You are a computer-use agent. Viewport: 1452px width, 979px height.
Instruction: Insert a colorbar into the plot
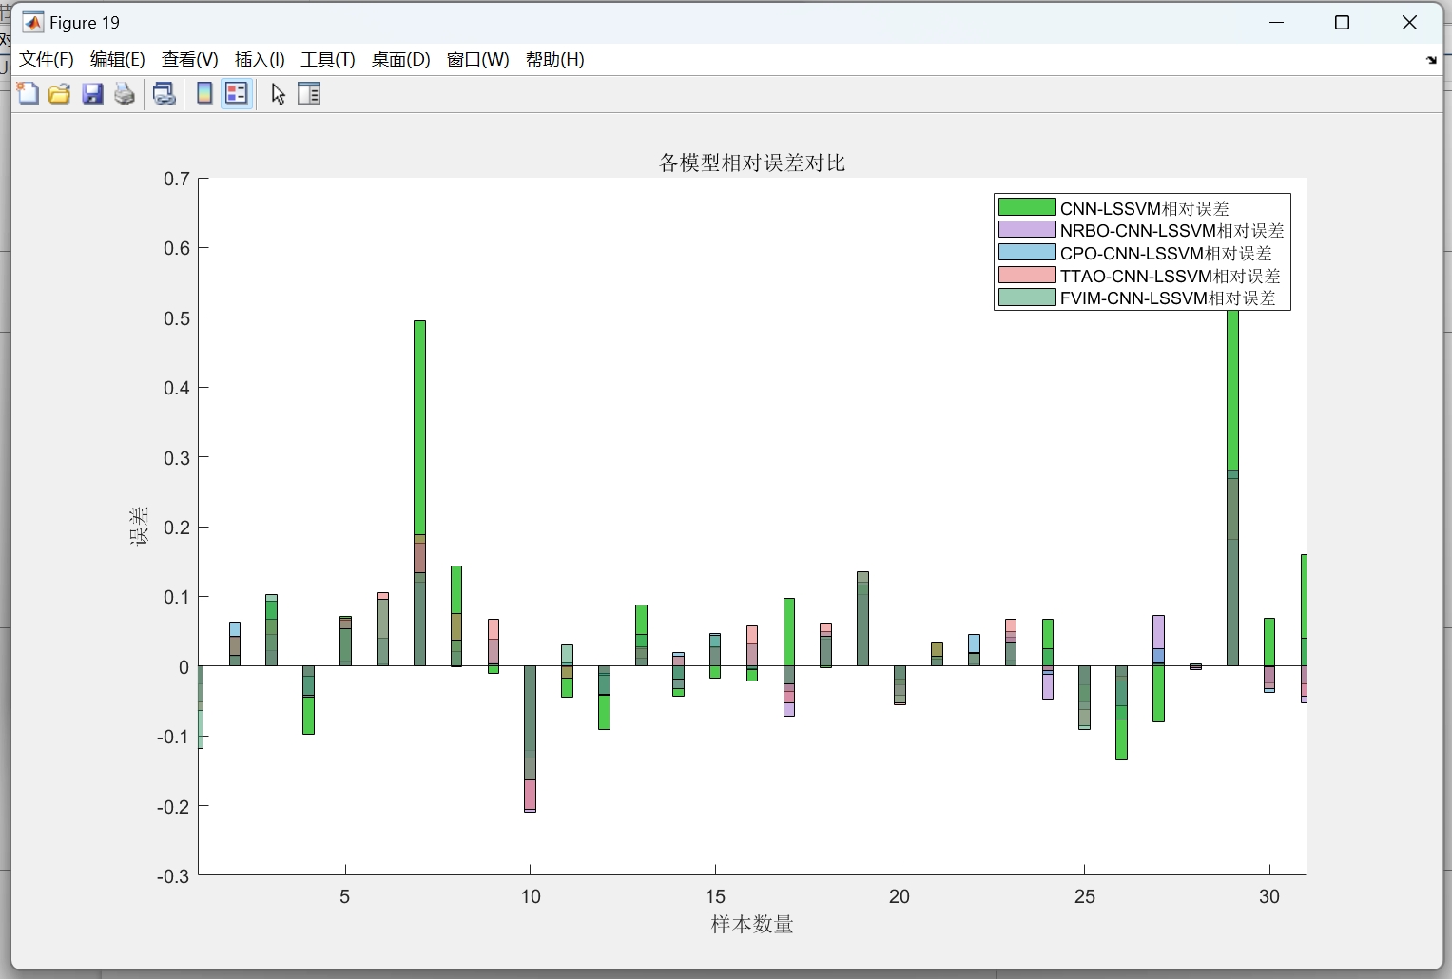click(204, 93)
